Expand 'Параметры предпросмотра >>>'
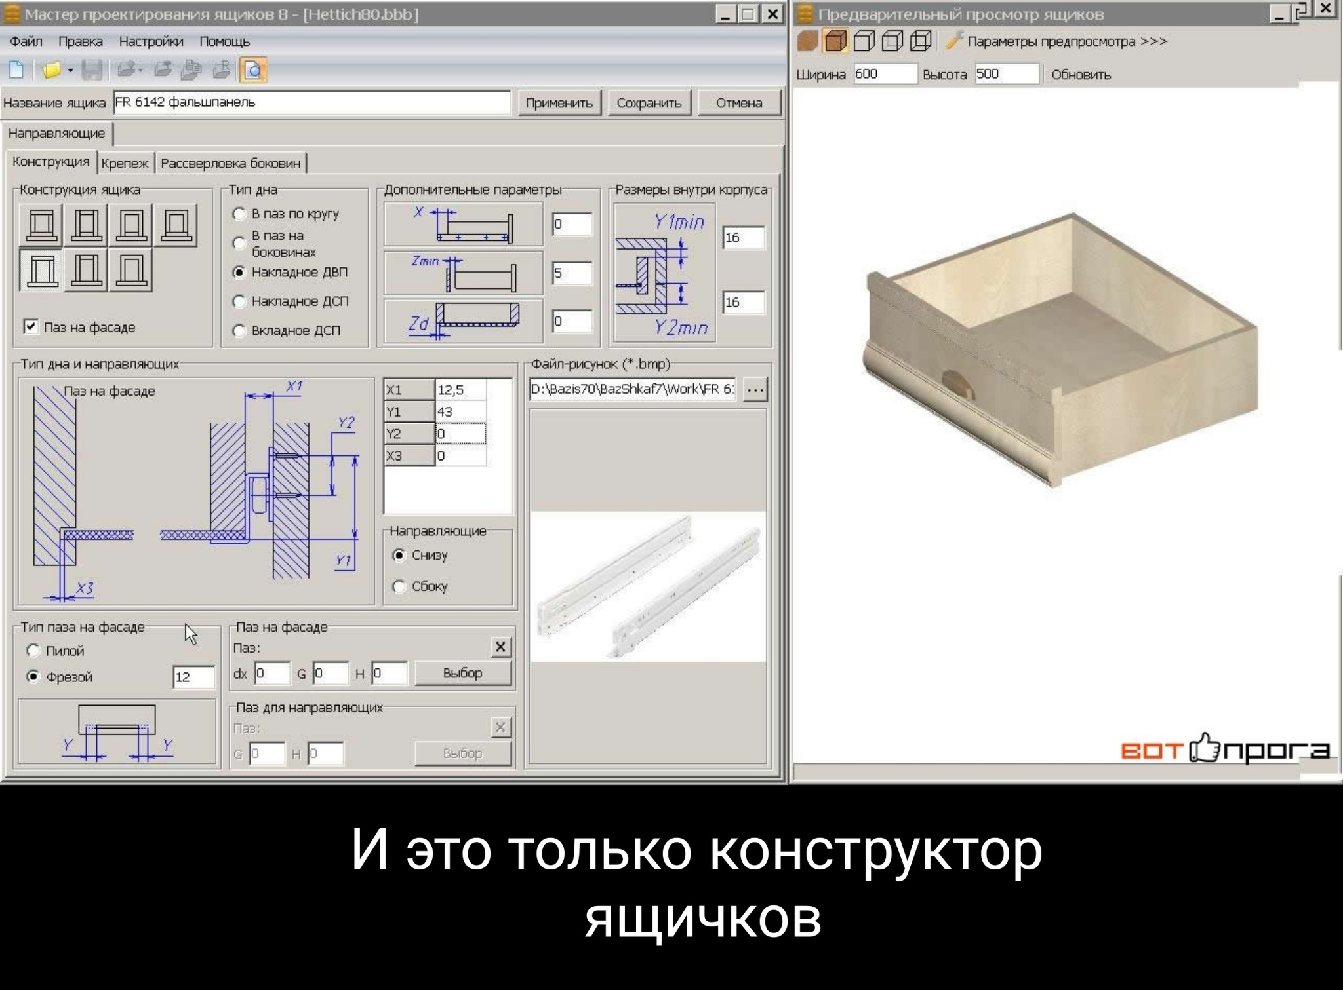The height and width of the screenshot is (990, 1343). click(1068, 41)
